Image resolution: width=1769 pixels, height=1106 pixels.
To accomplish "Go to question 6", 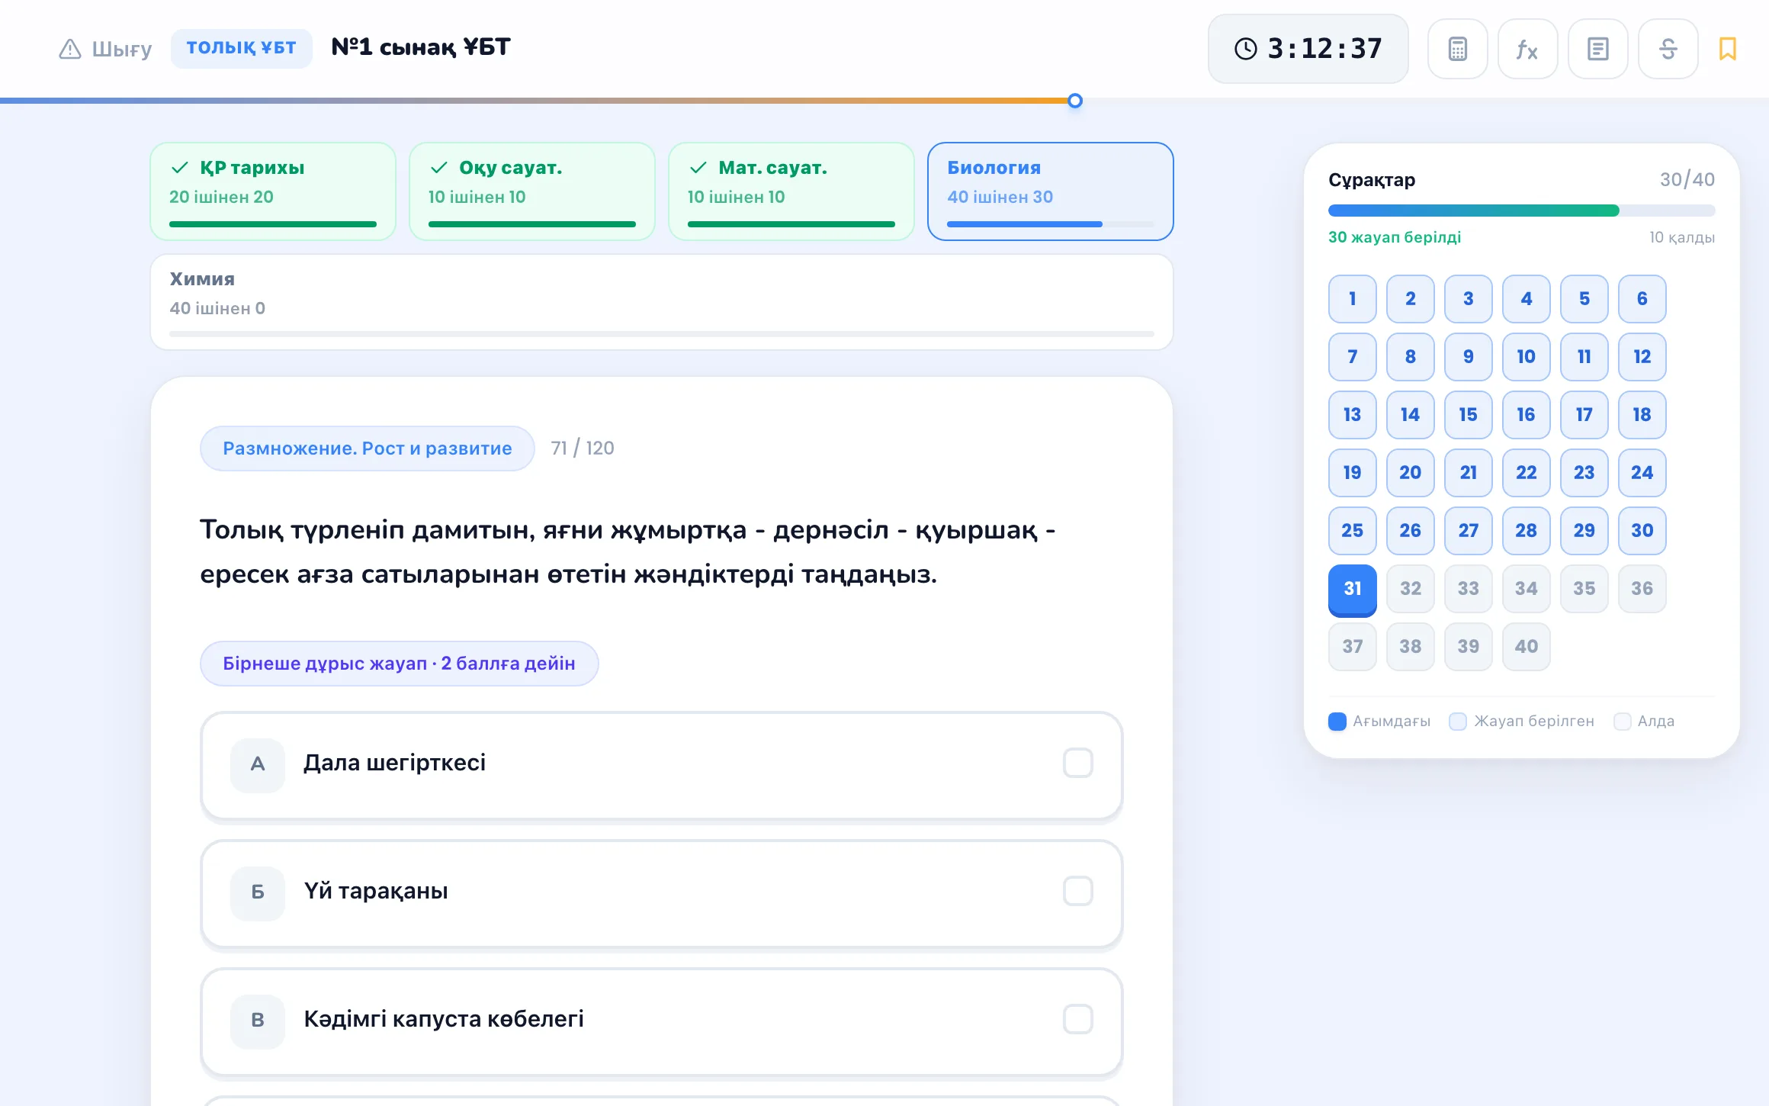I will tap(1642, 299).
